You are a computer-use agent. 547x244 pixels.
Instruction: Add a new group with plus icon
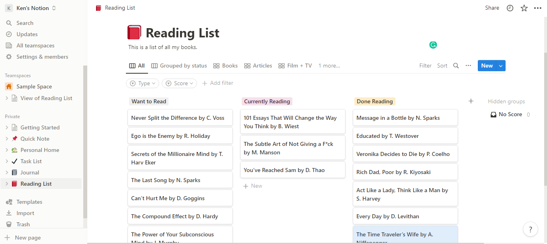471,101
